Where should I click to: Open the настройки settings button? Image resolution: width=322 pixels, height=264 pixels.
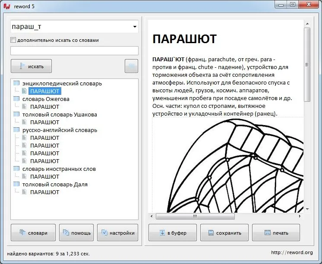[x=118, y=233]
